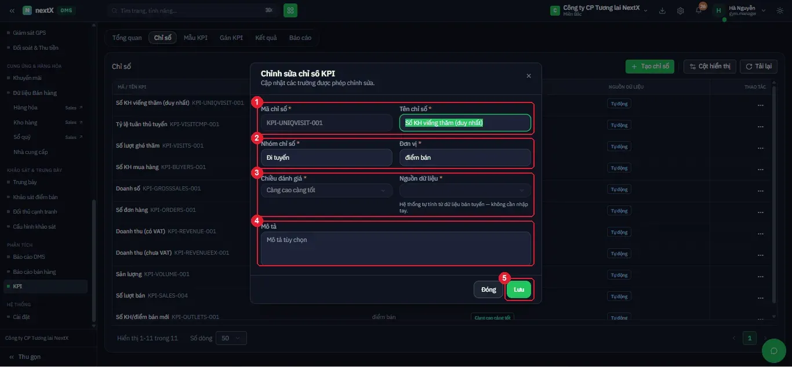792x367 pixels.
Task: Switch to the Tổng quan tab
Action: point(127,38)
